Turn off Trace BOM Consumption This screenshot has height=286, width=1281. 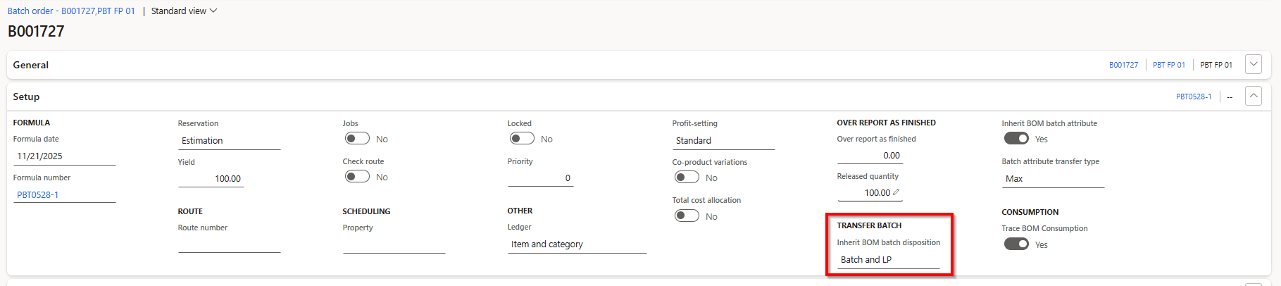[1016, 244]
